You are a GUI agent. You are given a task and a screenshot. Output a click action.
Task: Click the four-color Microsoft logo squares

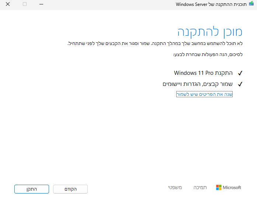pyautogui.click(x=219, y=188)
